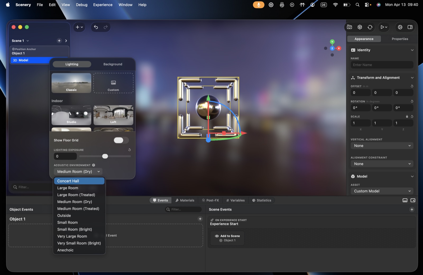Choose Large Room (Treated) option
The image size is (423, 275).
point(79,195)
